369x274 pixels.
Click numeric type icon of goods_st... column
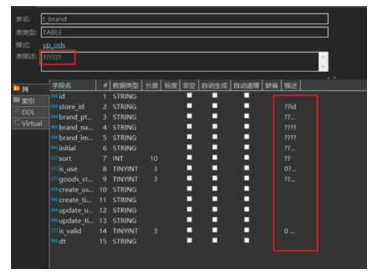pyautogui.click(x=55, y=178)
